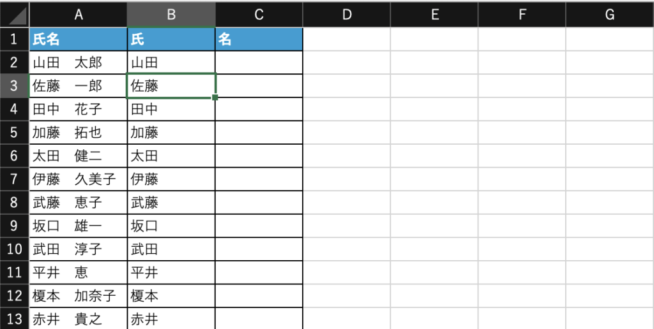Click the 名 header cell
This screenshot has width=654, height=329.
click(x=259, y=40)
